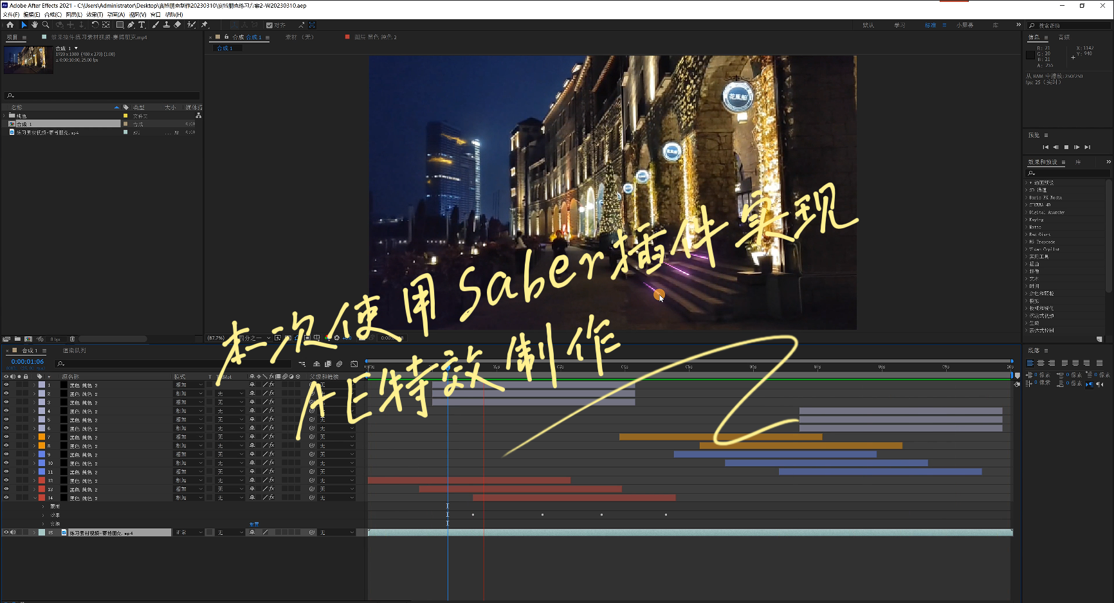Toggle the 对齐 snapping checkbox

269,26
